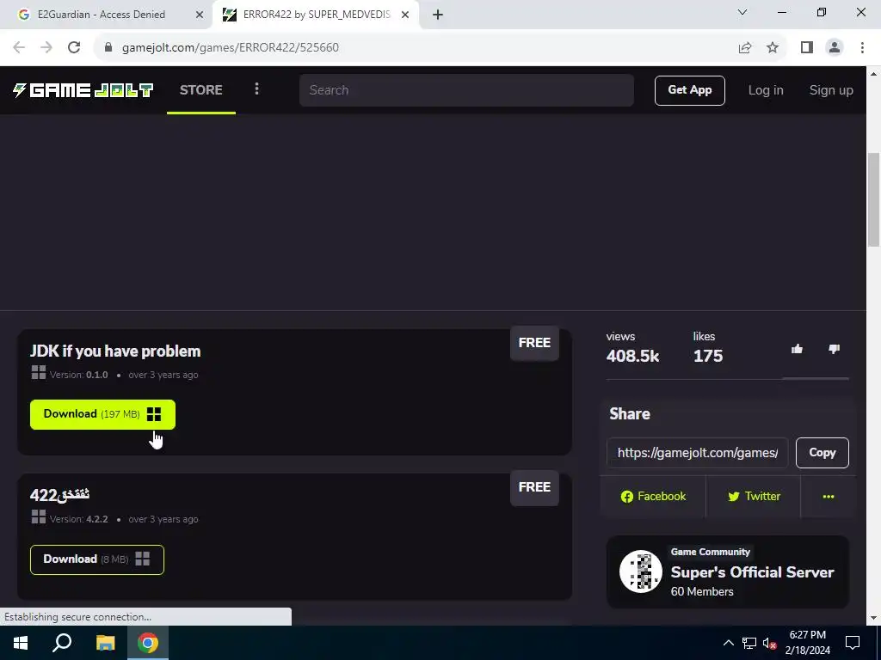Open the tab search chevron

[742, 12]
